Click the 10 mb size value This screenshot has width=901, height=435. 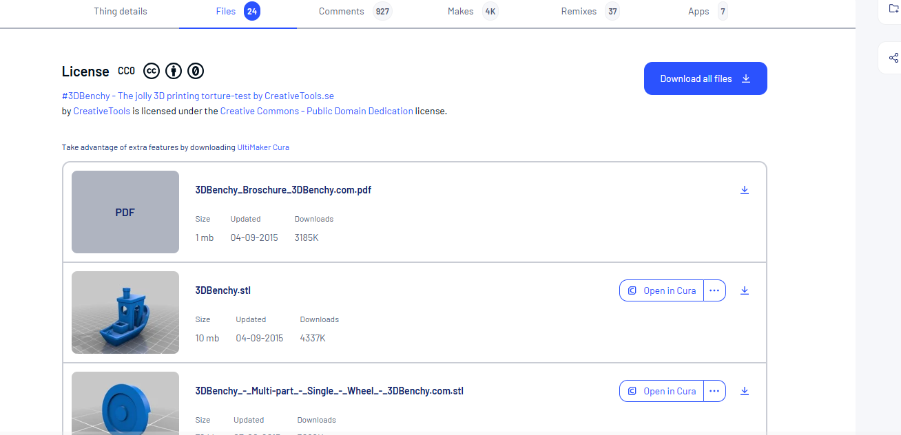(x=207, y=338)
